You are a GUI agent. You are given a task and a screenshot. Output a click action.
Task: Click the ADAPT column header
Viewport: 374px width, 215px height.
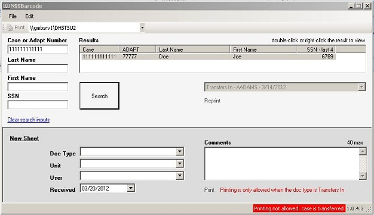pos(137,49)
